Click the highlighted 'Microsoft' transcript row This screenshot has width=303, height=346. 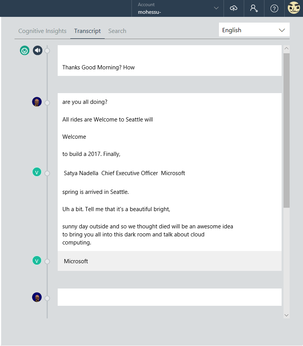[169, 261]
